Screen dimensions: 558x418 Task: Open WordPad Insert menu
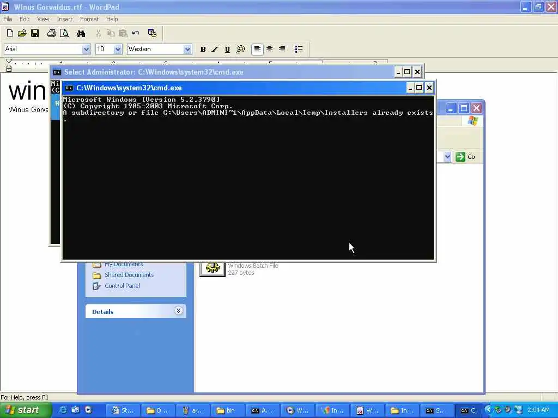(64, 19)
